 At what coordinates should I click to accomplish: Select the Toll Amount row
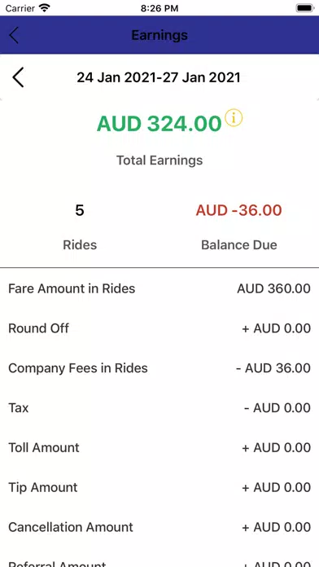[x=159, y=448]
